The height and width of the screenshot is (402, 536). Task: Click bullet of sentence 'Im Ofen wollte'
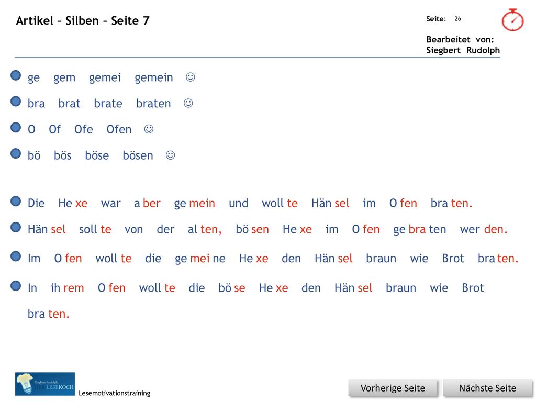(16, 256)
